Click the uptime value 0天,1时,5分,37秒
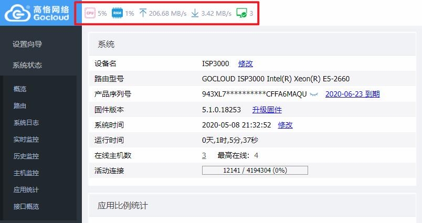This screenshot has height=223, width=422. pos(230,140)
